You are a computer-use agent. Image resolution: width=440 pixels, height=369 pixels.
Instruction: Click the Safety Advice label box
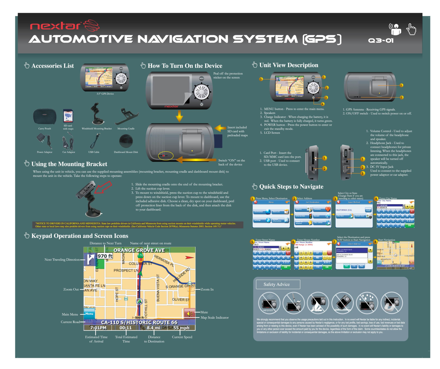point(278,285)
